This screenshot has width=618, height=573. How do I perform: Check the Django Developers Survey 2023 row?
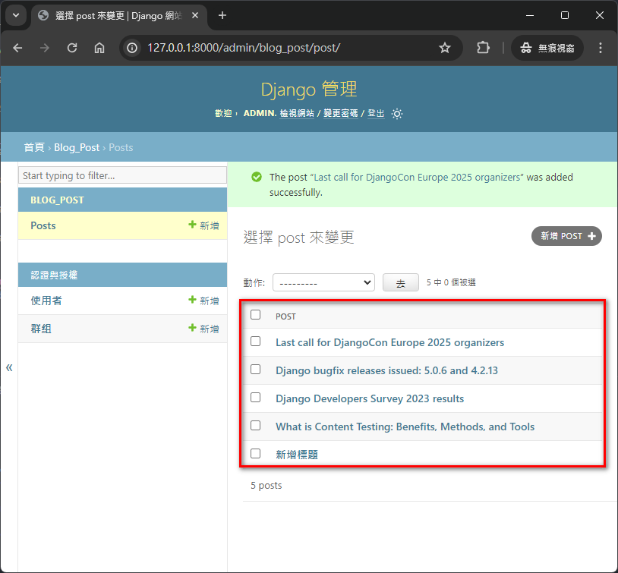click(255, 397)
